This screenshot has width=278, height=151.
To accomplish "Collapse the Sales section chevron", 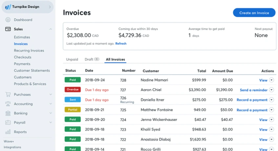I will tap(51, 29).
